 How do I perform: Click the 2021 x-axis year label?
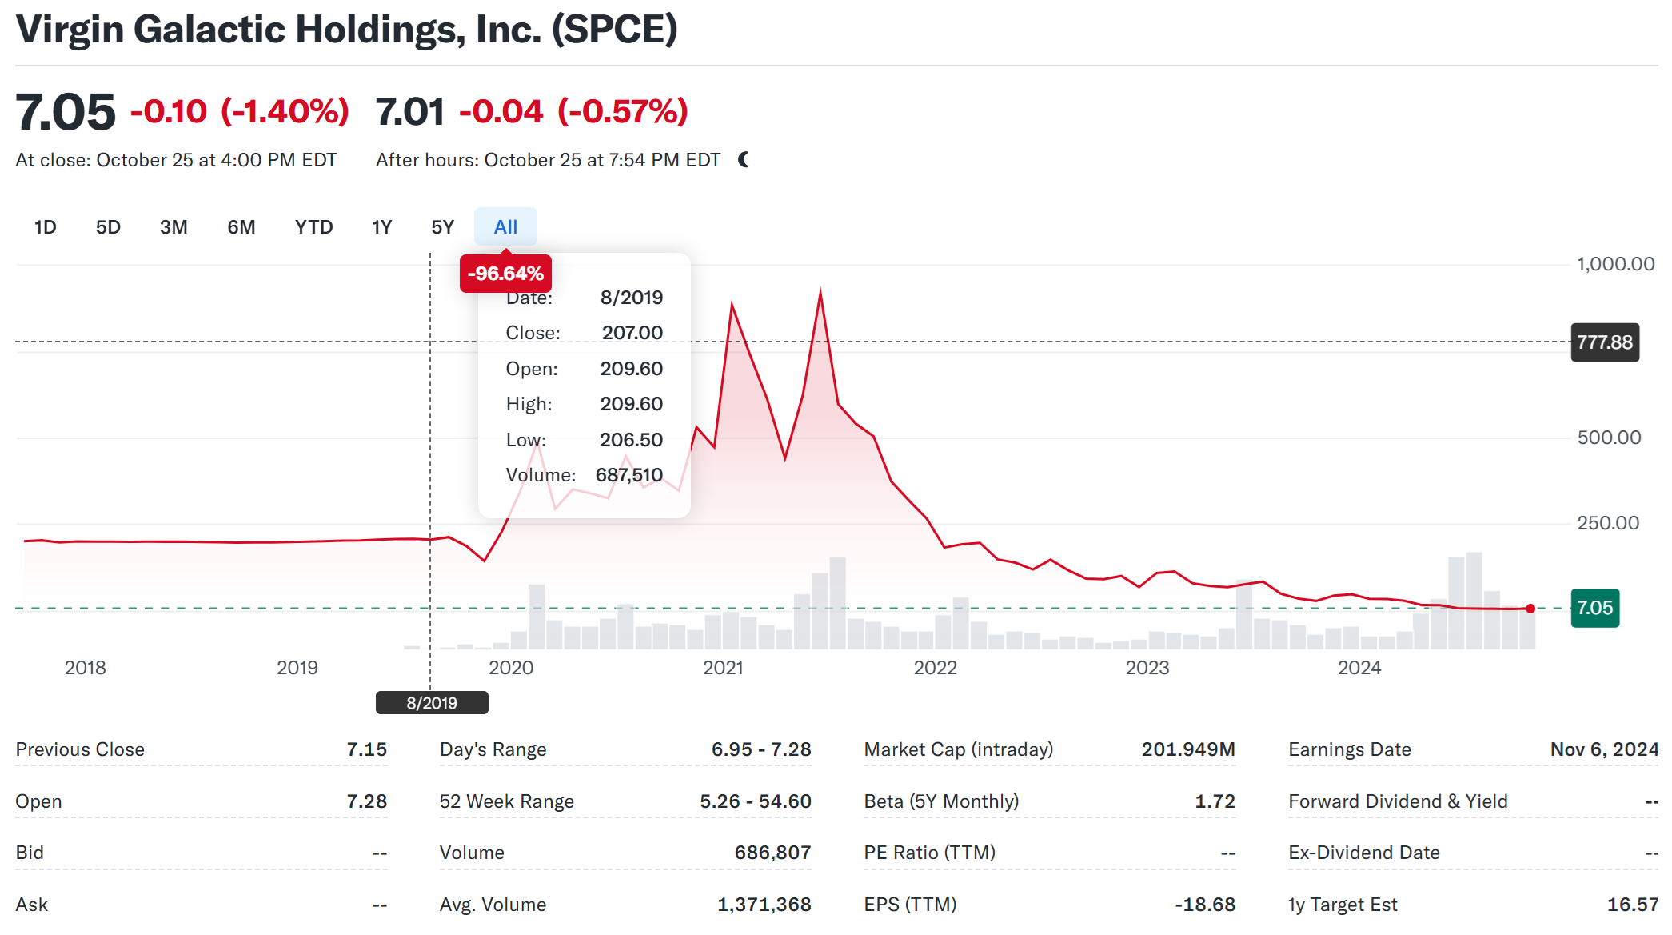pyautogui.click(x=723, y=668)
